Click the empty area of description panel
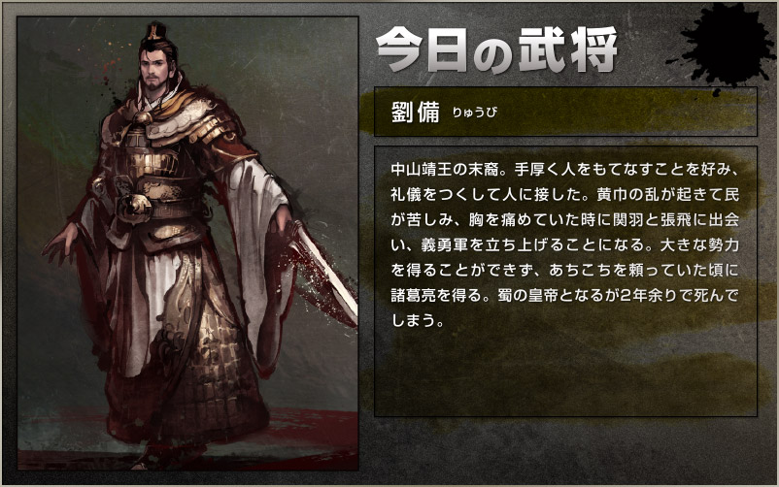Viewport: 779px width, 487px height. (565, 373)
